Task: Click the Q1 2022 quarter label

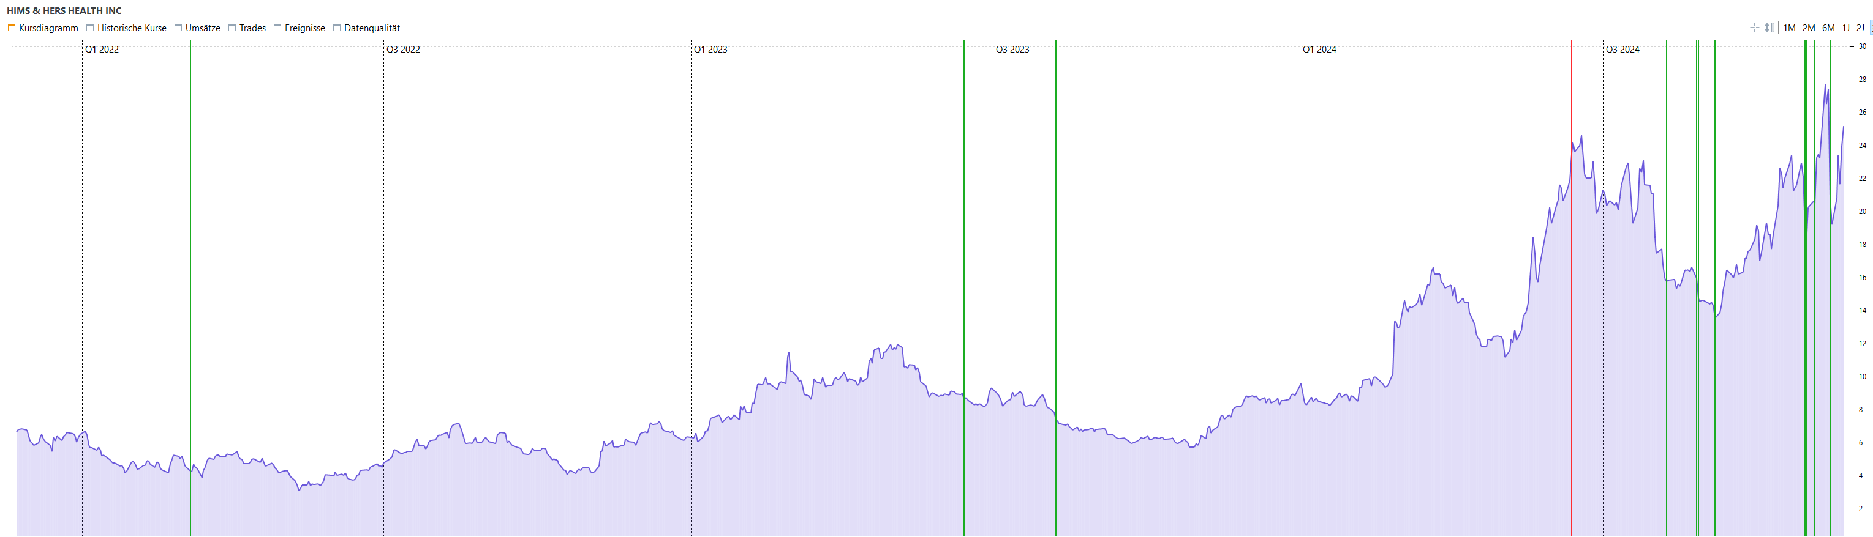Action: point(102,50)
